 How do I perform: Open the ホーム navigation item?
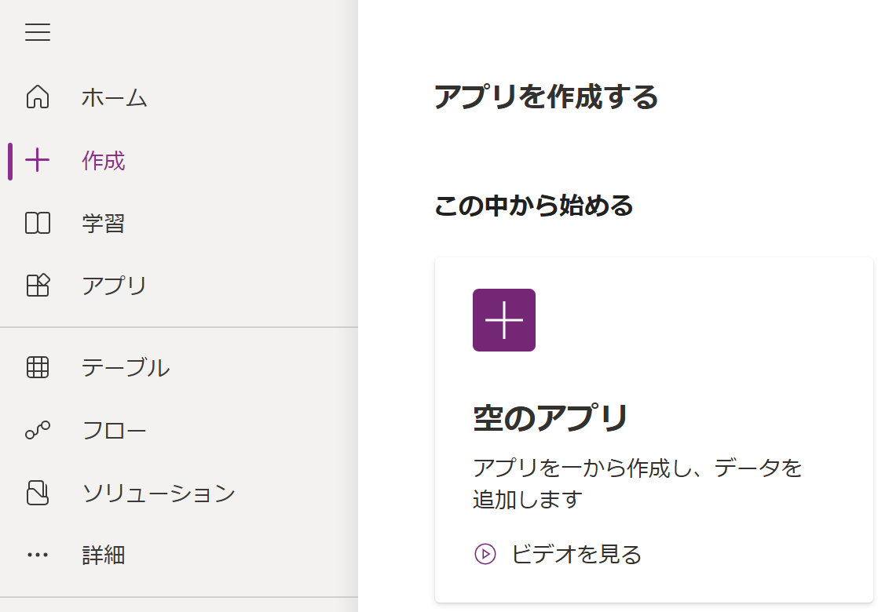pyautogui.click(x=115, y=98)
